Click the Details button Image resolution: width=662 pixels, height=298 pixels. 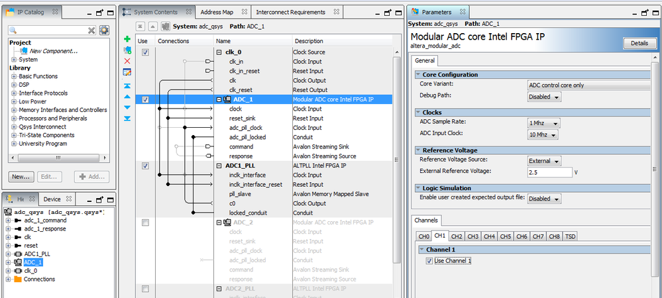tap(639, 43)
